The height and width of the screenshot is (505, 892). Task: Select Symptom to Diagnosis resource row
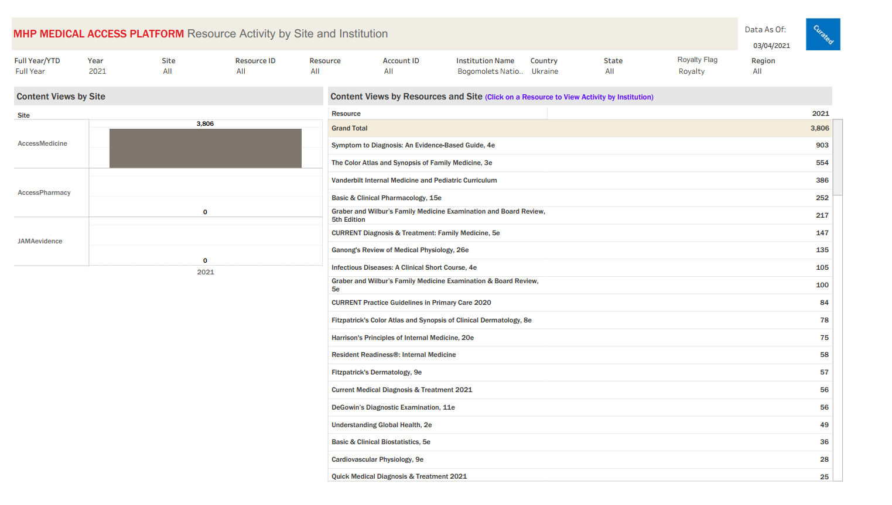click(x=580, y=145)
